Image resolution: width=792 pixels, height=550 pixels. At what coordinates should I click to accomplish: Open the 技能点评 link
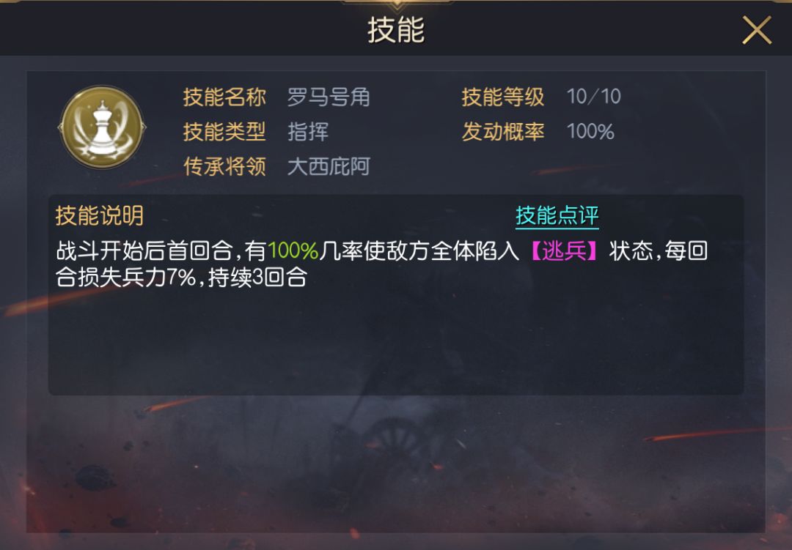point(557,216)
